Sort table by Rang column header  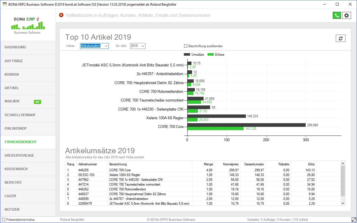click(71, 164)
